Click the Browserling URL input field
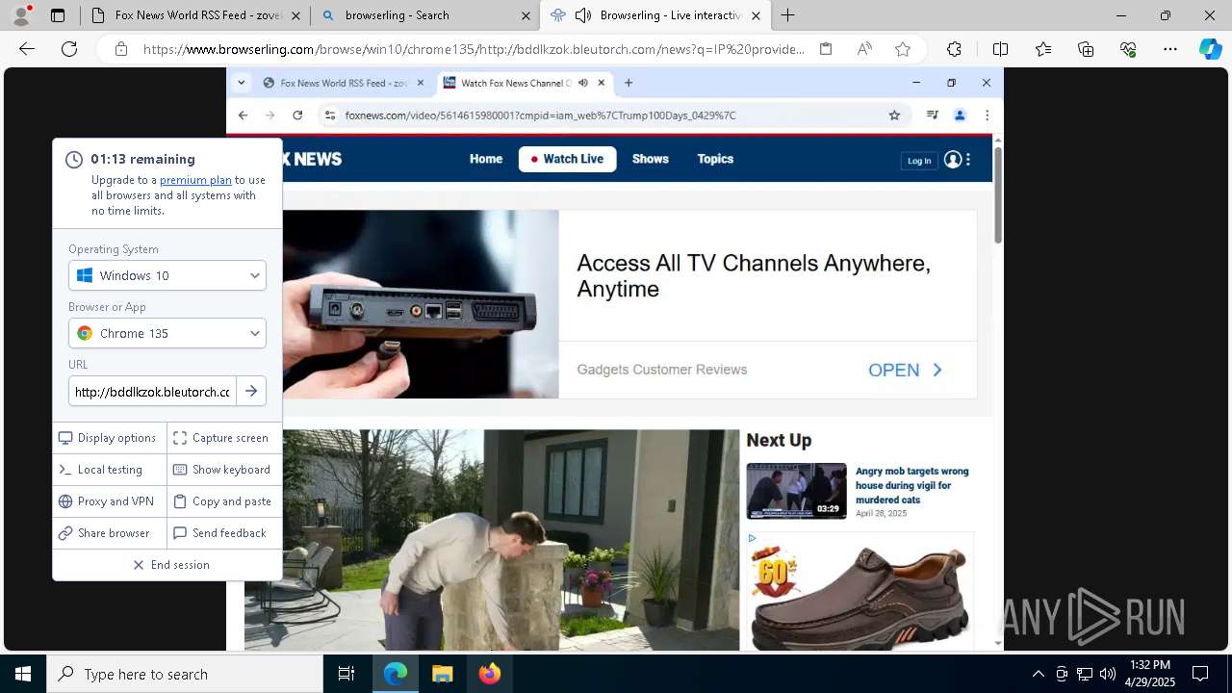 (152, 392)
